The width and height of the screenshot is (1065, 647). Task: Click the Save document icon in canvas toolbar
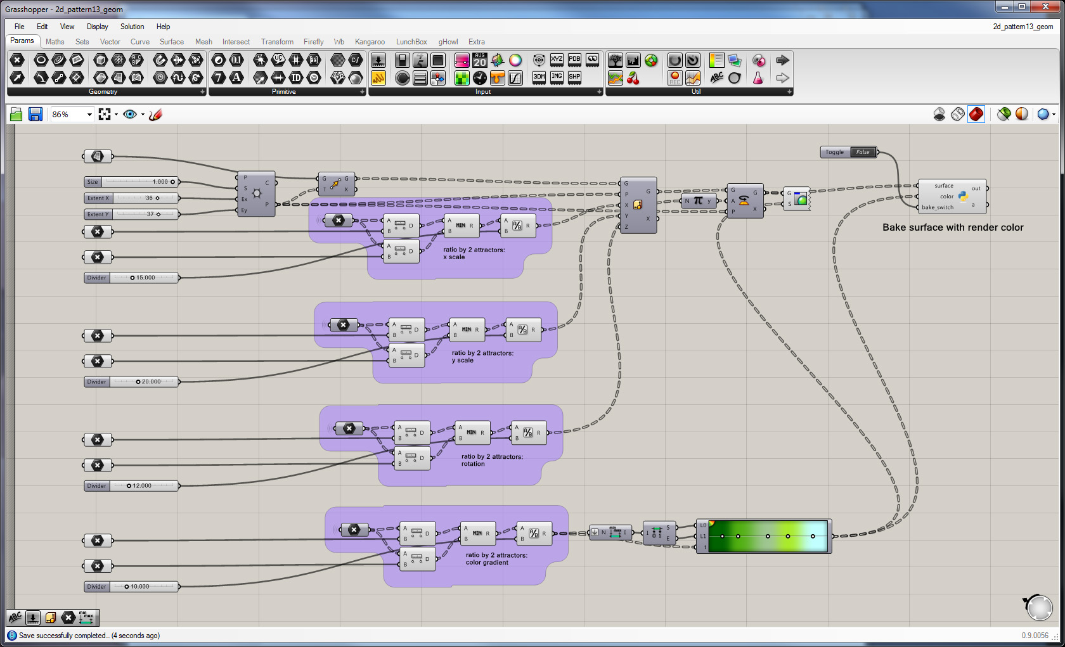coord(35,114)
